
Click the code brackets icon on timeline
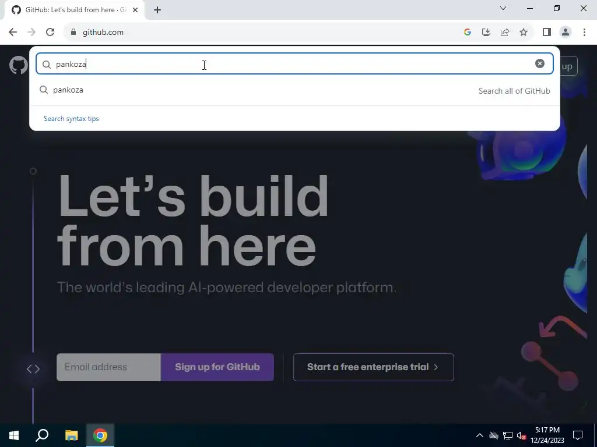pyautogui.click(x=33, y=368)
